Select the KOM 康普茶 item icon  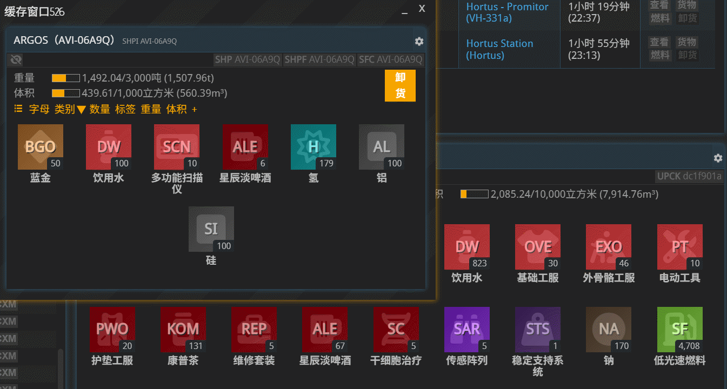(183, 329)
